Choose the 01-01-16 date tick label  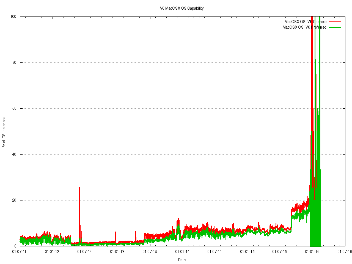coord(312,251)
